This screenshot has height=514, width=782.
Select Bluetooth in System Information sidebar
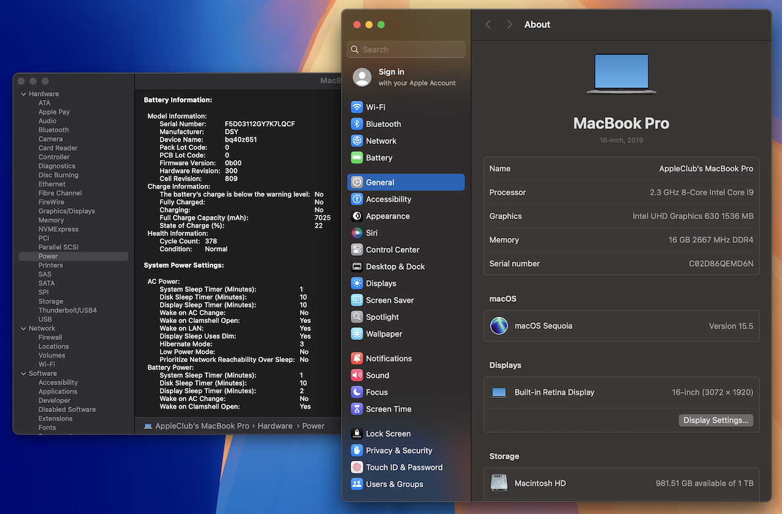coord(54,130)
